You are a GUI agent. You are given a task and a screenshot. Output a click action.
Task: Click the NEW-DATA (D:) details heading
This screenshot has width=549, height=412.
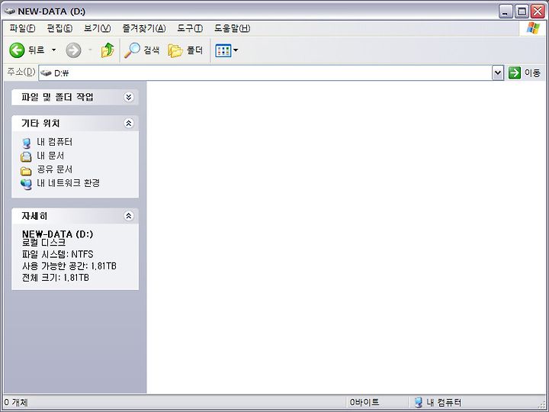57,234
